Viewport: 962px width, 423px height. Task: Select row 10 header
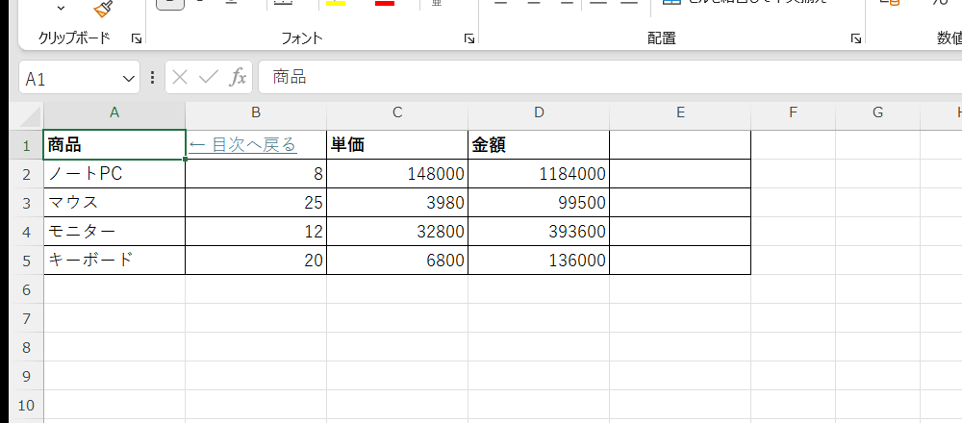coord(26,405)
